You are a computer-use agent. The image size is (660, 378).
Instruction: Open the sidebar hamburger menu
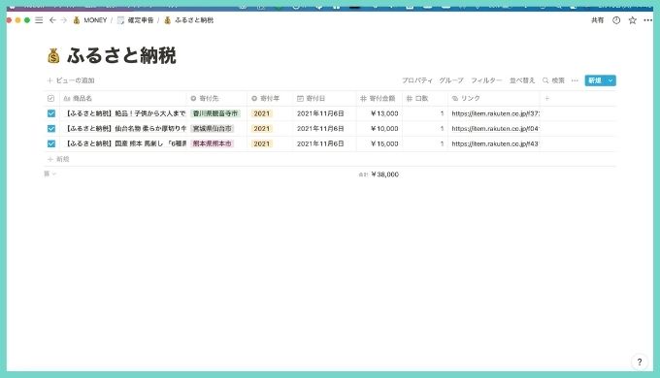click(39, 20)
